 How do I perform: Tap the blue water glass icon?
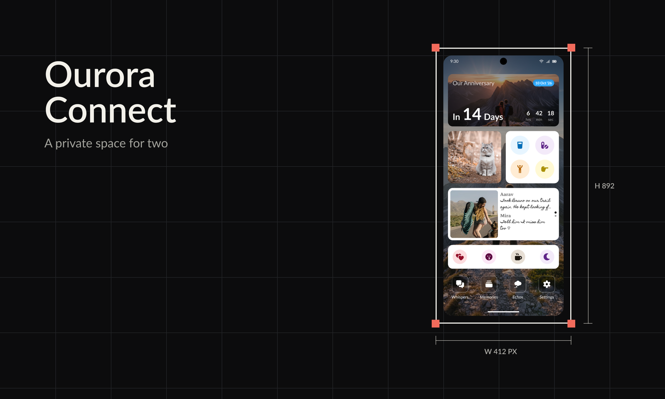pyautogui.click(x=520, y=145)
